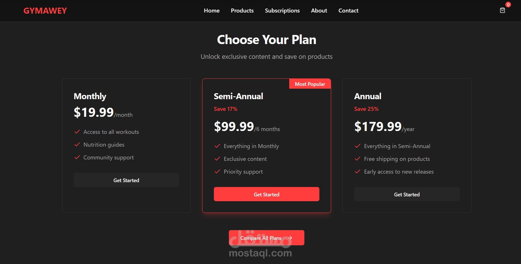521x264 pixels.
Task: Click the cart item count badge
Action: click(x=508, y=5)
